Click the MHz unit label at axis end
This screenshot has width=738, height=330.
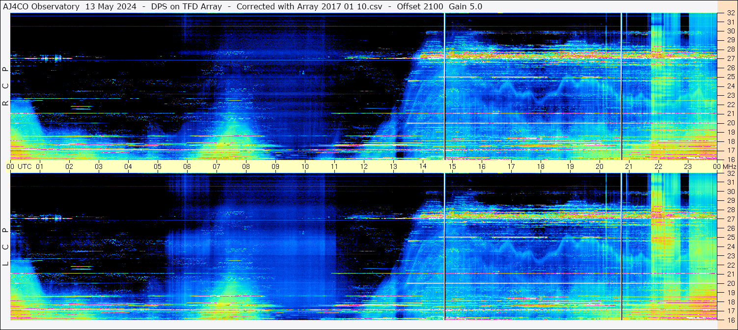(x=729, y=166)
